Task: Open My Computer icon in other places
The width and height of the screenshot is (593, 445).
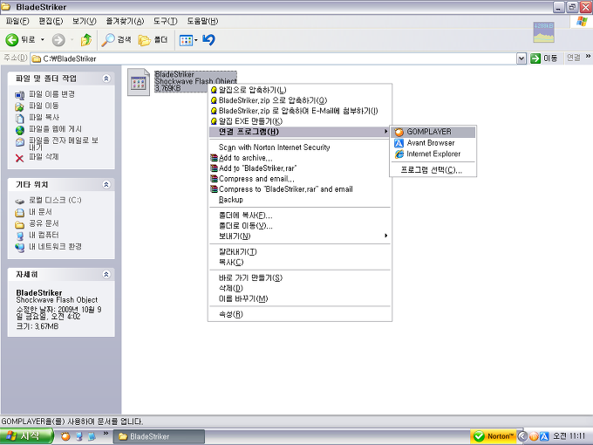Action: point(20,236)
